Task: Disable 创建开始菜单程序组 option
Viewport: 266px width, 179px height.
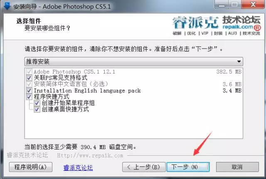Action: [37, 103]
